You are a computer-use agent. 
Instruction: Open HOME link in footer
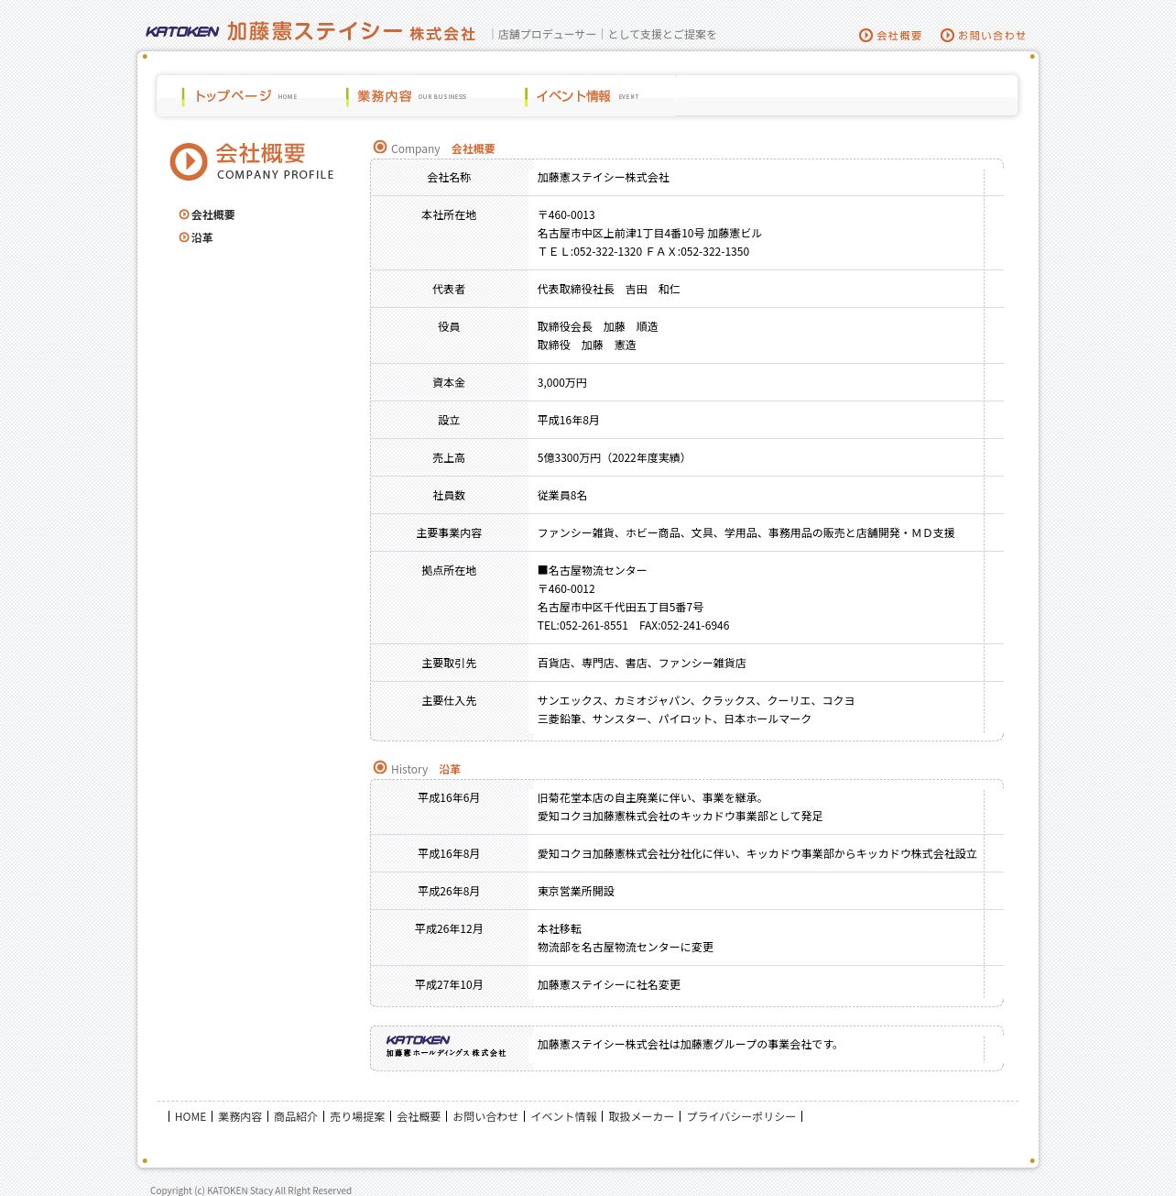pyautogui.click(x=191, y=1116)
